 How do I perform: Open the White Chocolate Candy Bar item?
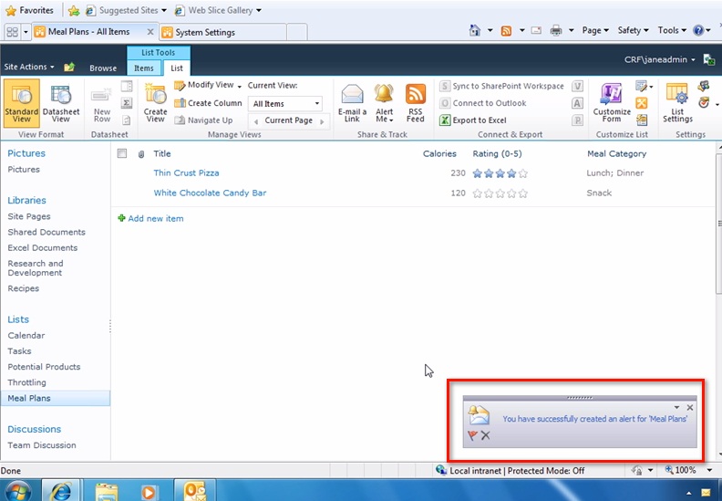click(x=210, y=193)
